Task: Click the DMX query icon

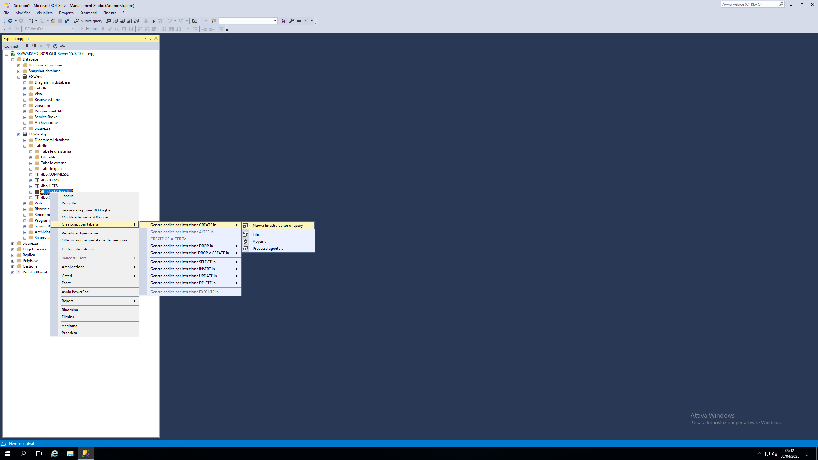Action: click(122, 21)
